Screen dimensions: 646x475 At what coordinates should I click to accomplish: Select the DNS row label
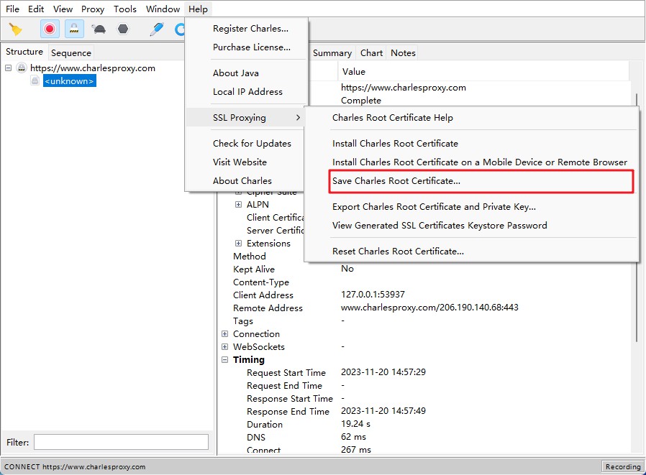coord(256,437)
